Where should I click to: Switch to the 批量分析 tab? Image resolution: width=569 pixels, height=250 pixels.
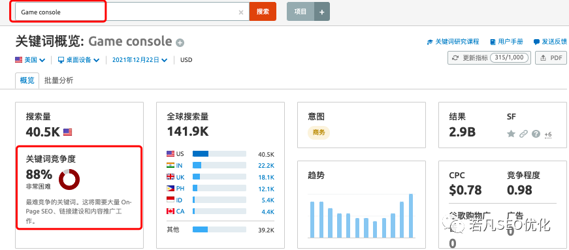click(59, 80)
